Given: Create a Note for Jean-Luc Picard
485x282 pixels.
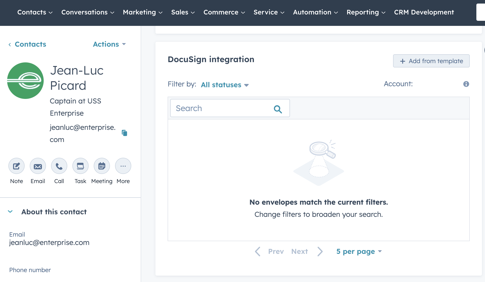Looking at the screenshot, I should pyautogui.click(x=16, y=166).
